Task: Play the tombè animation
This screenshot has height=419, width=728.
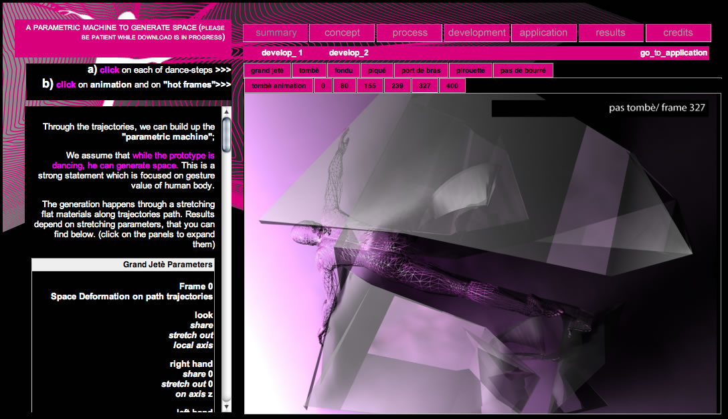Action: coord(278,86)
